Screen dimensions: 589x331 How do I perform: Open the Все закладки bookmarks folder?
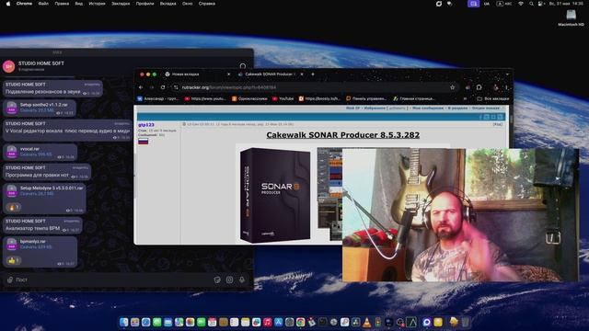pyautogui.click(x=493, y=98)
